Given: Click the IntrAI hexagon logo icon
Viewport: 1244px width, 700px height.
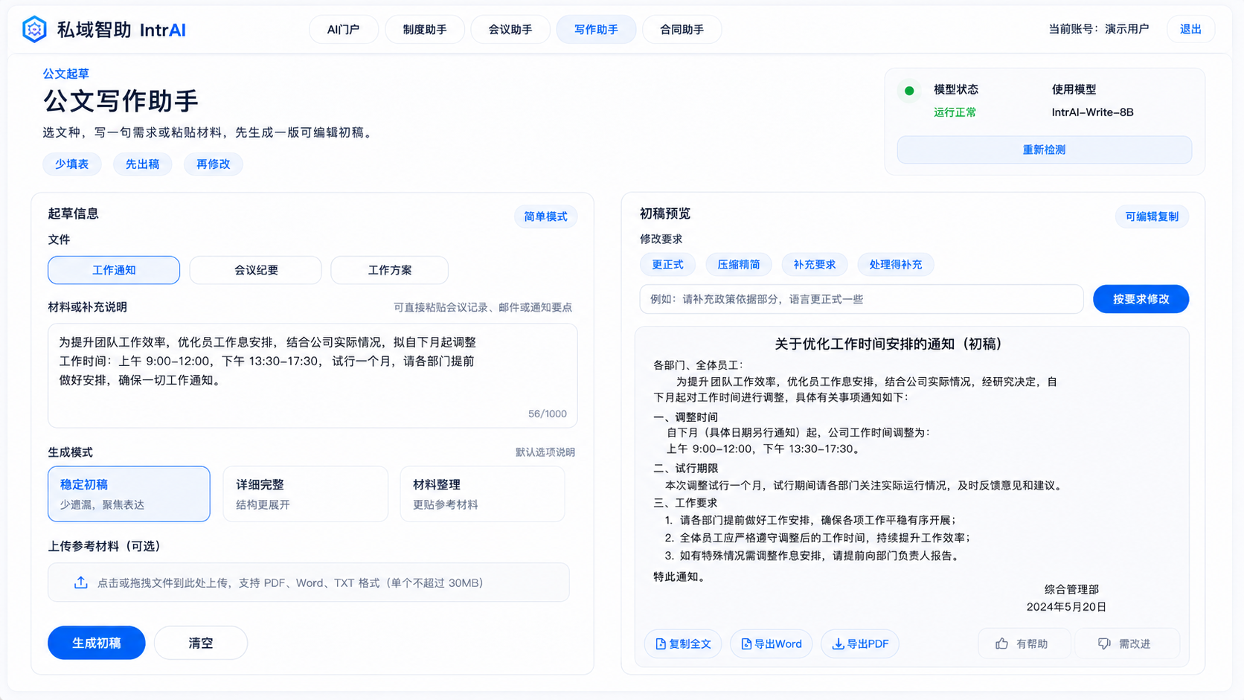Looking at the screenshot, I should coord(34,30).
